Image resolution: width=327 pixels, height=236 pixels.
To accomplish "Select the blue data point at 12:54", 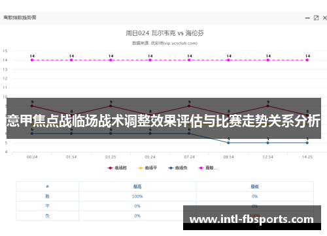I will click(267, 143).
